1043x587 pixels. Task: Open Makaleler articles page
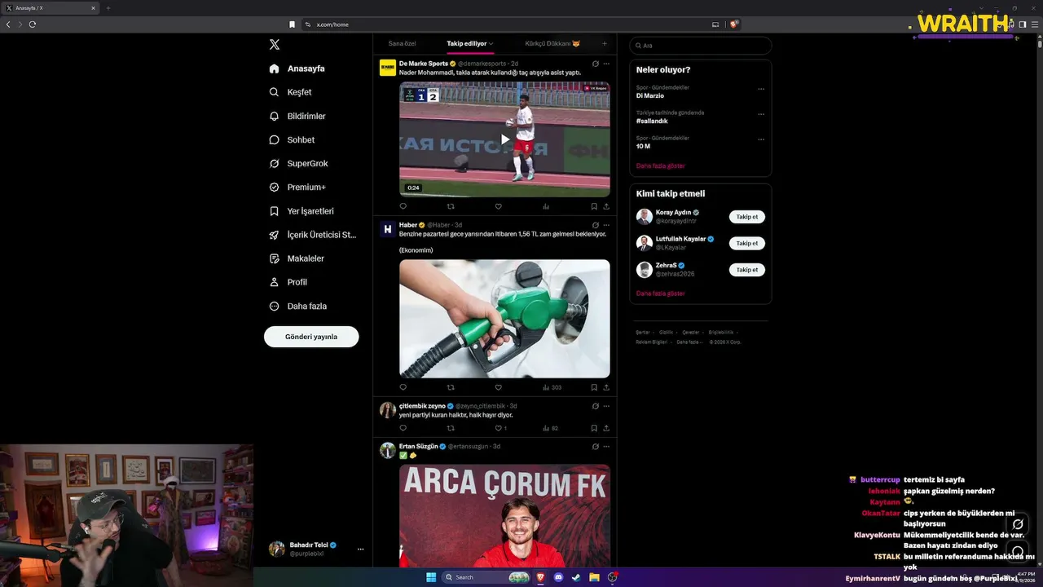tap(297, 258)
